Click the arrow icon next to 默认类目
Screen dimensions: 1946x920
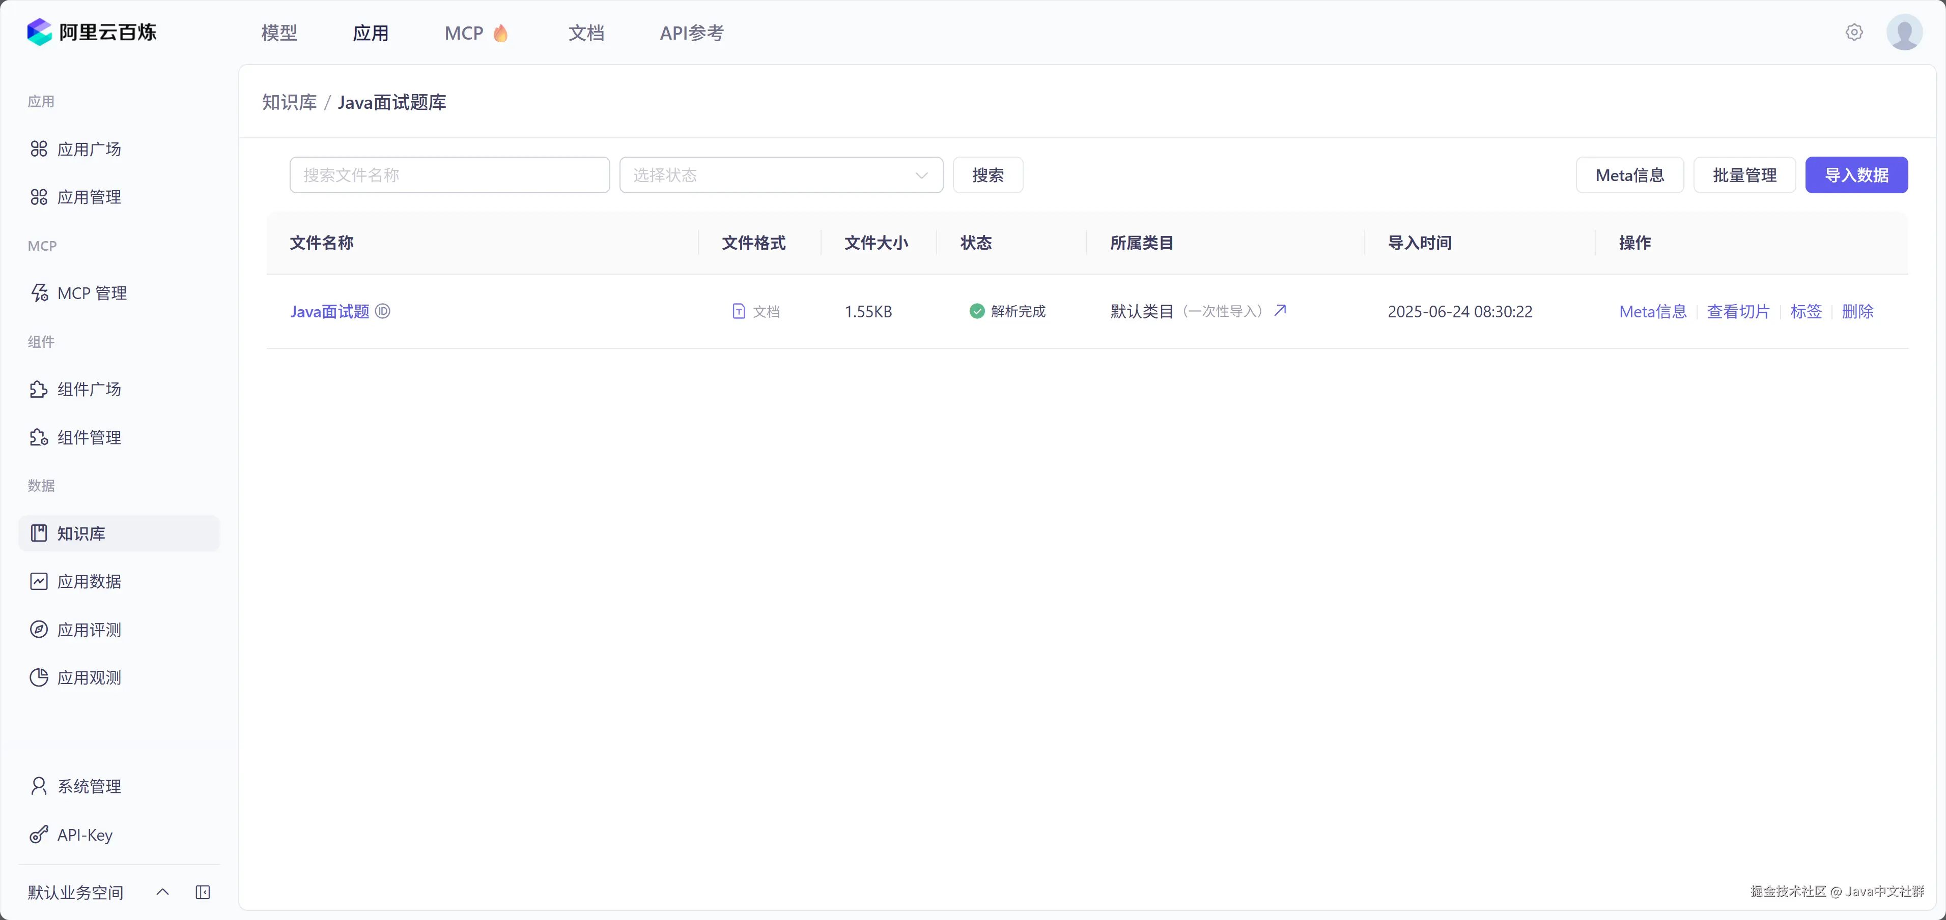point(1280,310)
